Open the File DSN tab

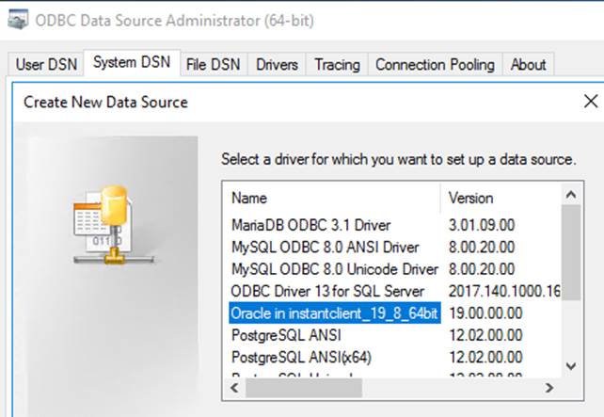[x=213, y=64]
